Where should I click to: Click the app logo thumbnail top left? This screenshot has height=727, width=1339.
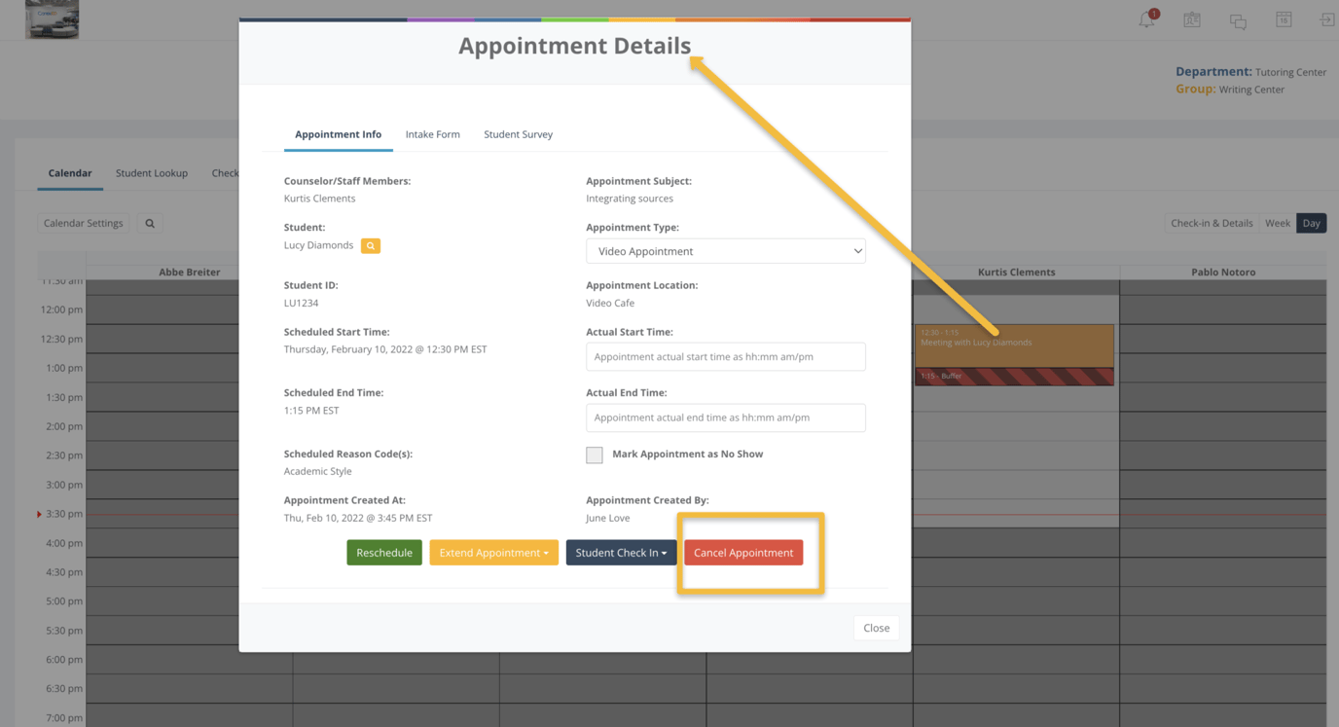click(x=52, y=18)
